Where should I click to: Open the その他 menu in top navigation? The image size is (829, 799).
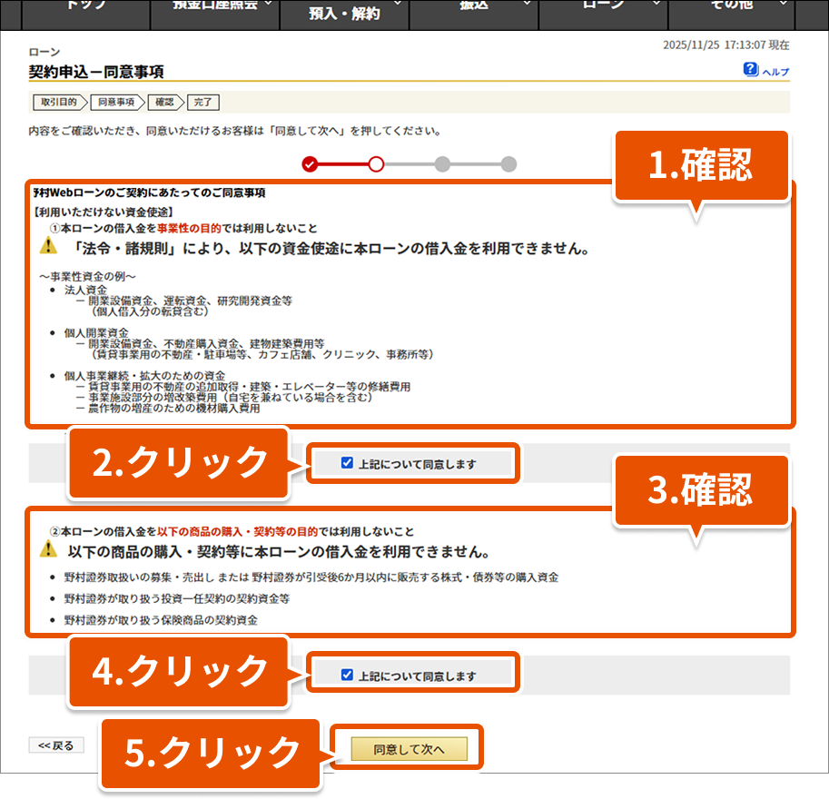pos(730,7)
